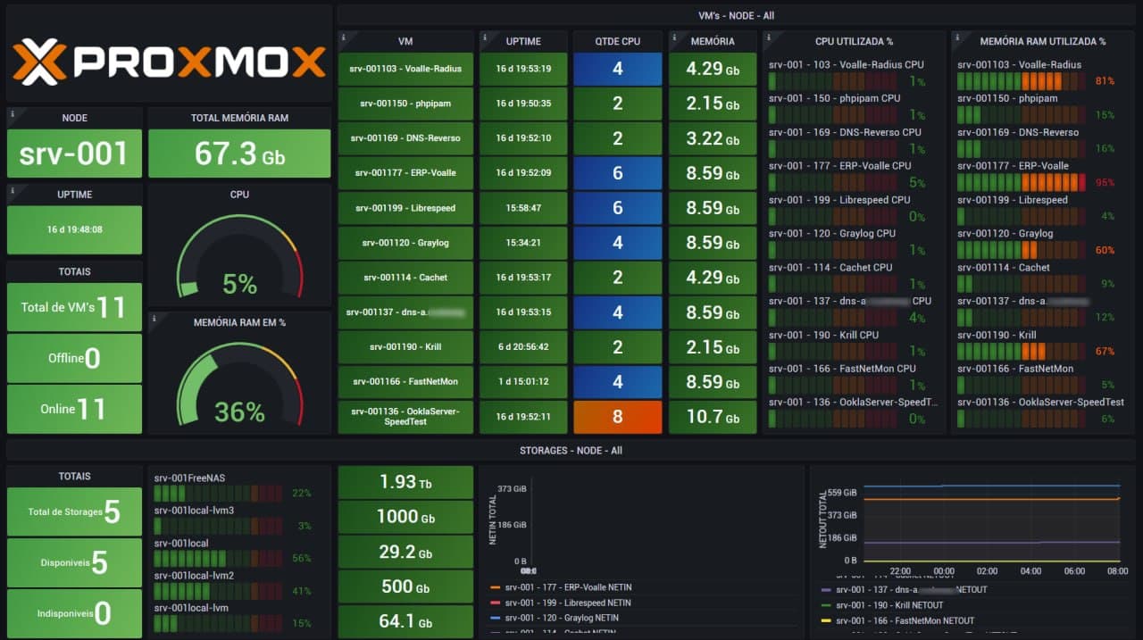This screenshot has width=1143, height=640.
Task: Select VM srv-001169 - DNS-Reverso cell
Action: click(x=405, y=138)
